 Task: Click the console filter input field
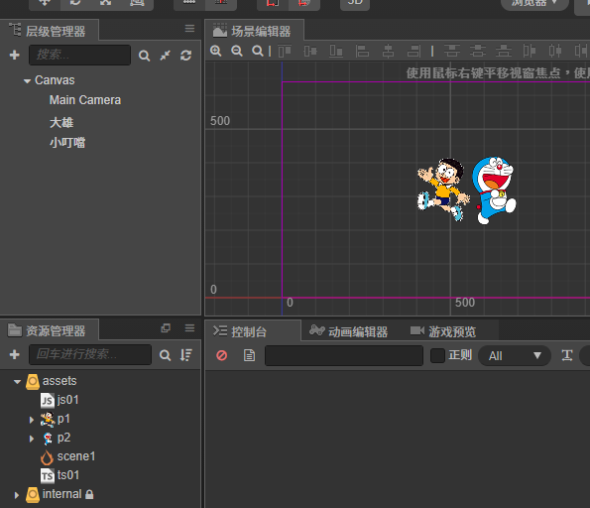344,355
